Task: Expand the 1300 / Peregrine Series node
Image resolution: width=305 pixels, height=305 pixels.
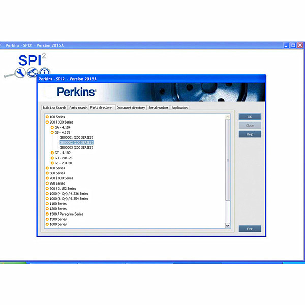Action: coord(47,214)
